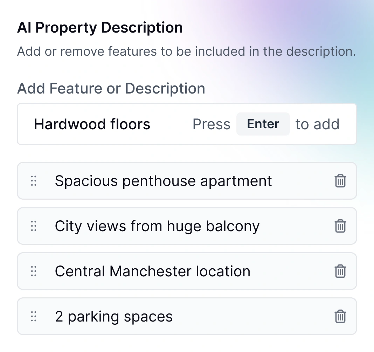Screen dimensions: 374x352
Task: Click the trash icon for City views from huge balcony
Action: pos(340,226)
